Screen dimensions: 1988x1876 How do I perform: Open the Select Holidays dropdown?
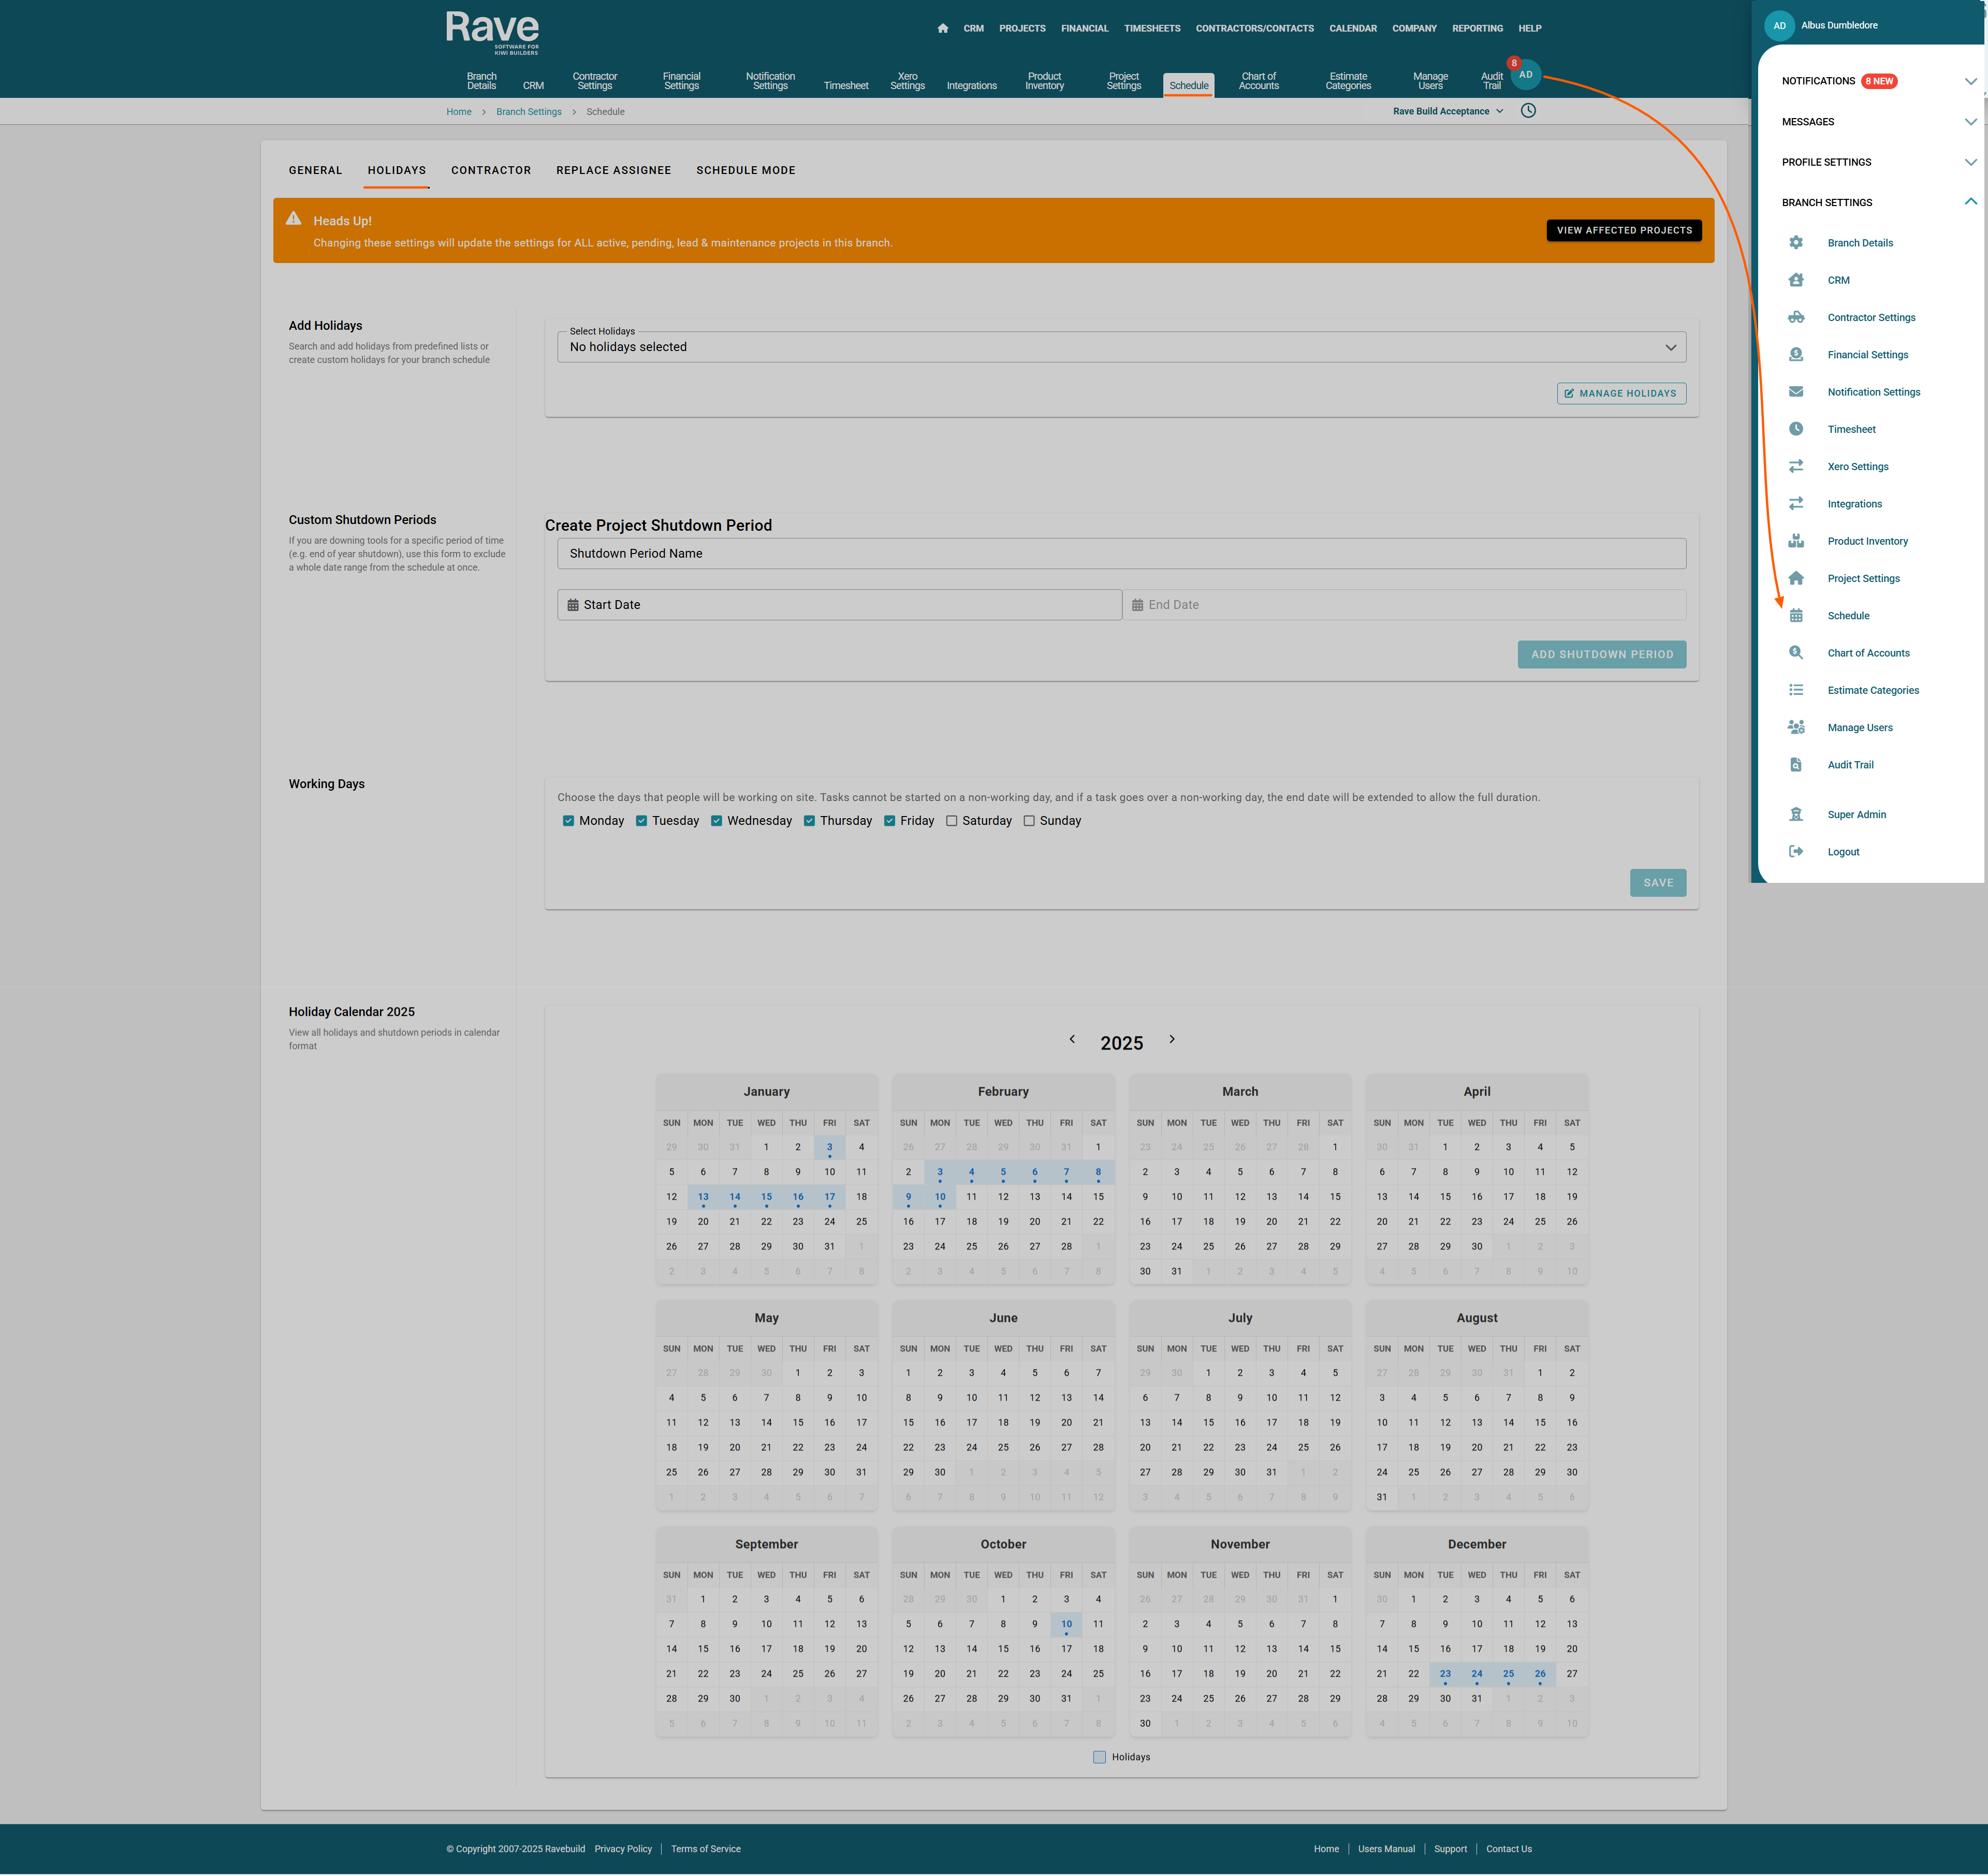1121,347
